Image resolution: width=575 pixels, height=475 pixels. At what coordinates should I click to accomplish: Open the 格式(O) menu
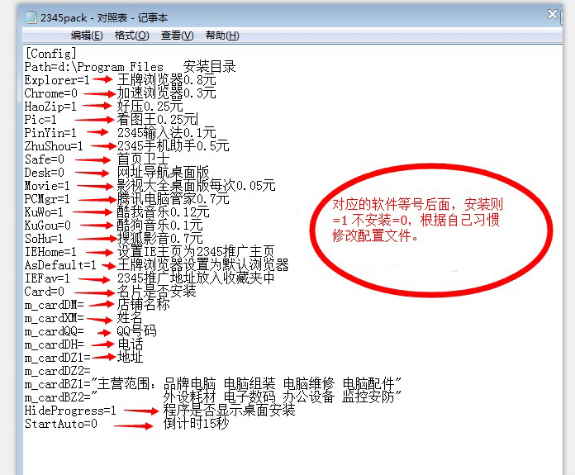point(131,36)
